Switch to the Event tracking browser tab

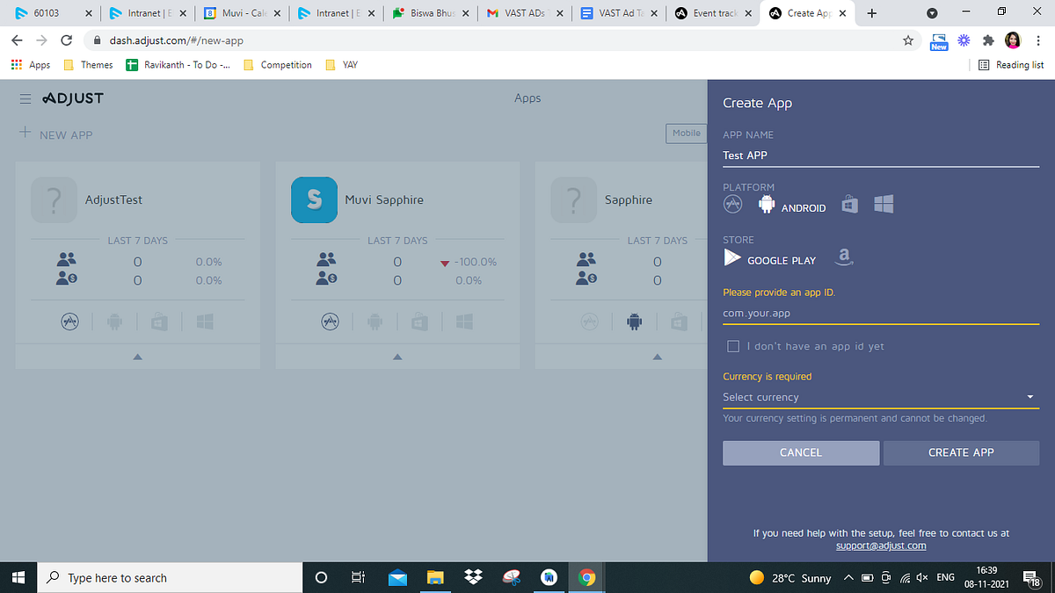[714, 13]
